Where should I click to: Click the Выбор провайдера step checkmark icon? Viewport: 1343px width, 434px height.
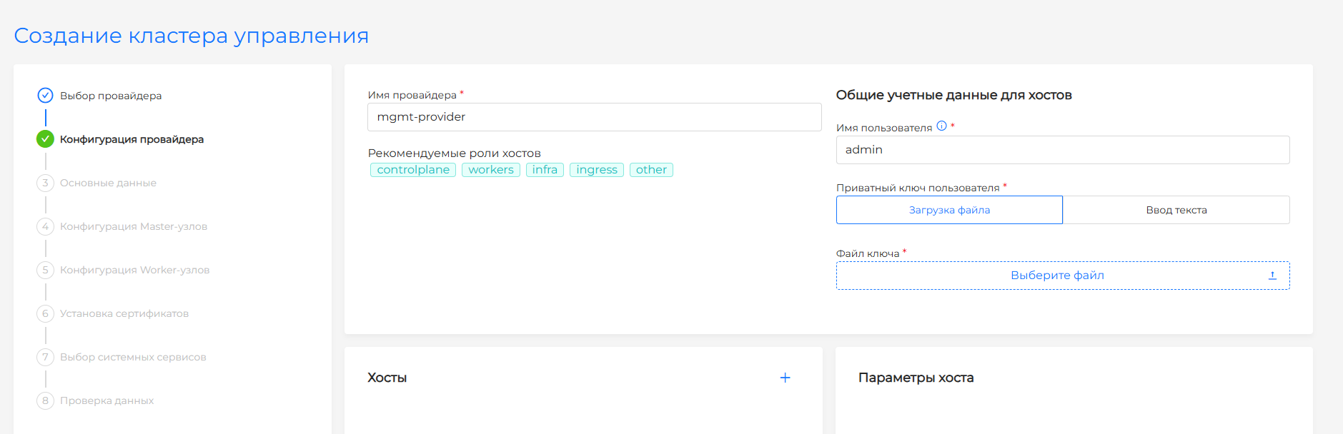tap(45, 96)
